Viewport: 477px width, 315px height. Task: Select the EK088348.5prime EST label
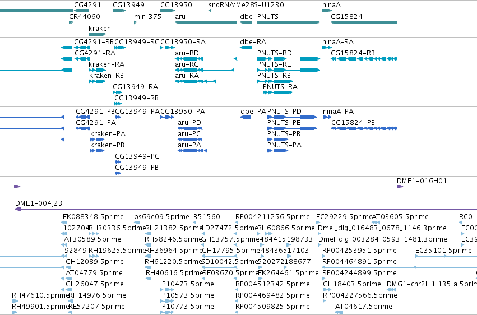94,217
